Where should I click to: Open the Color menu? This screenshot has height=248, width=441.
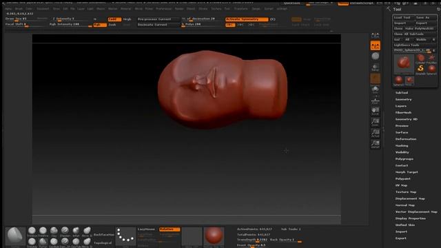[x=29, y=9]
